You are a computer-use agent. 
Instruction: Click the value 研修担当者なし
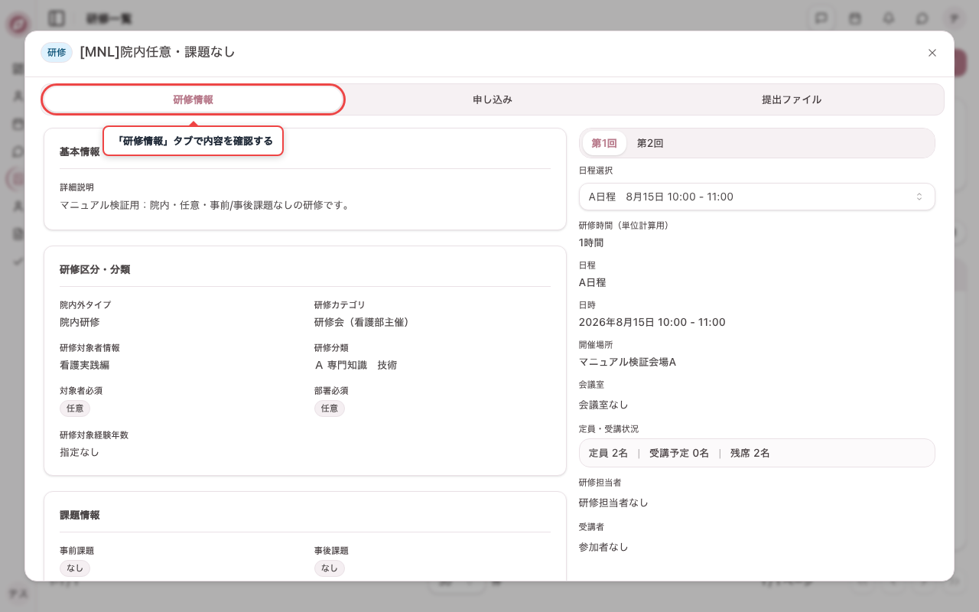pyautogui.click(x=613, y=503)
